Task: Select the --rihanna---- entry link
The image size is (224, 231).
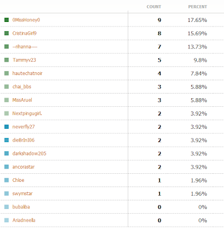Action: coord(25,47)
